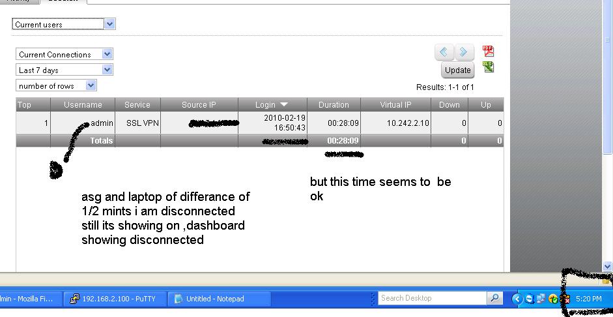
Task: Open the network connection tray icon
Action: (541, 299)
